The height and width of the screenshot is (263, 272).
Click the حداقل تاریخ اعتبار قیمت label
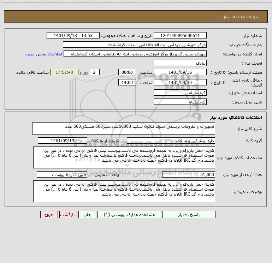(246, 83)
